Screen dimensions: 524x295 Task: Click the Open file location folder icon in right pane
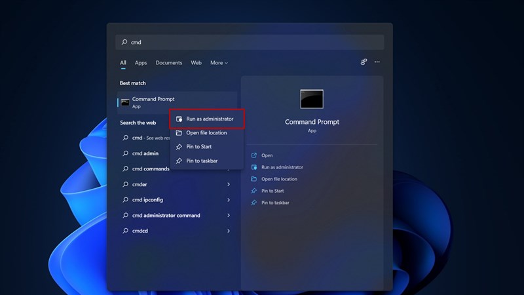click(253, 179)
